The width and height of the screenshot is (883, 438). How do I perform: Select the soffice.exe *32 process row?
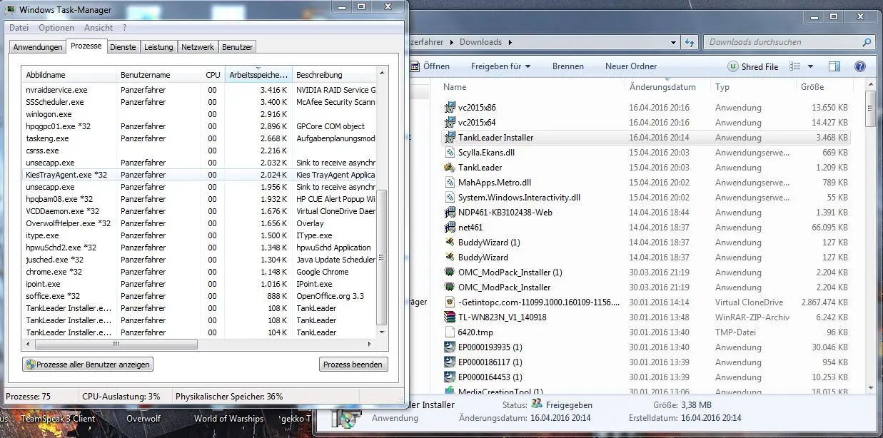pyautogui.click(x=198, y=296)
